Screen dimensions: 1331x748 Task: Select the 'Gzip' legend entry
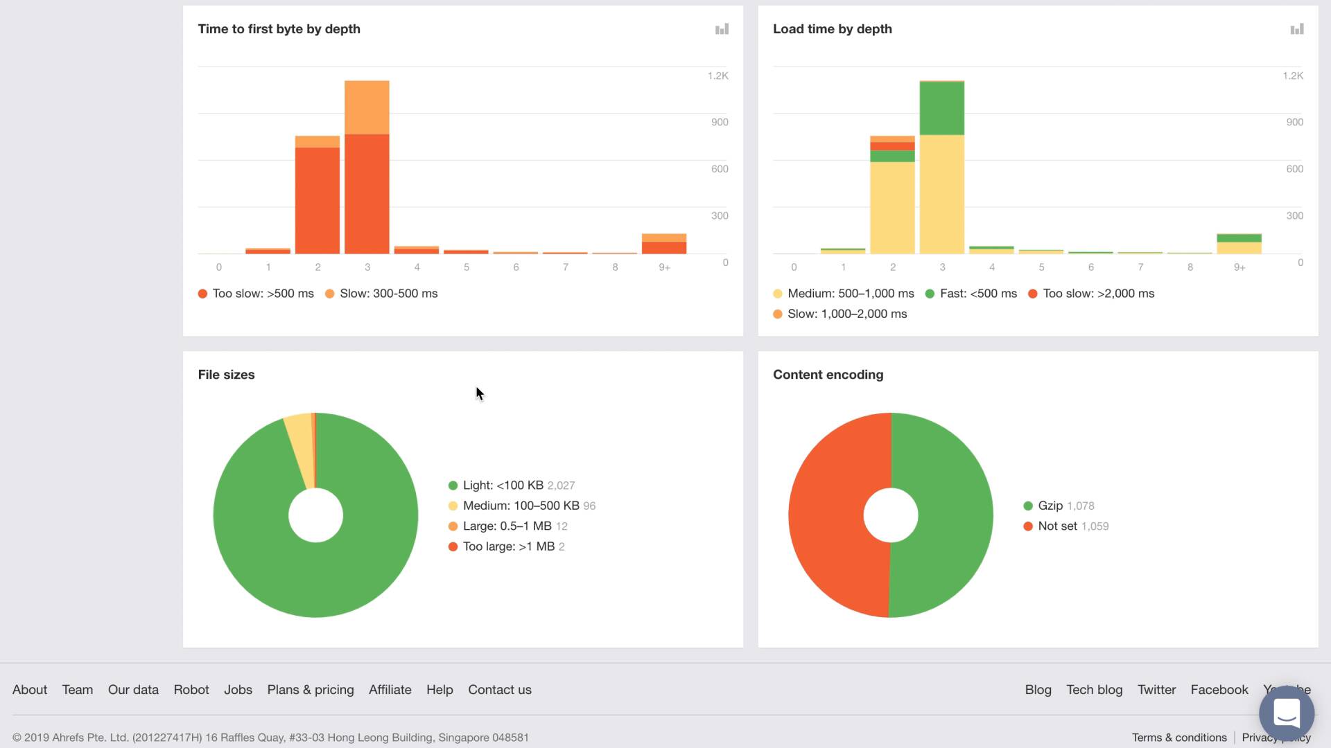1059,506
